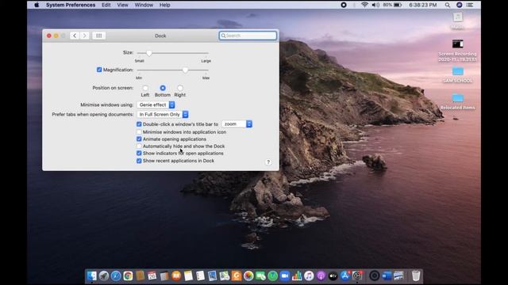
Task: Launch Launchpad from the Dock
Action: coord(104,275)
